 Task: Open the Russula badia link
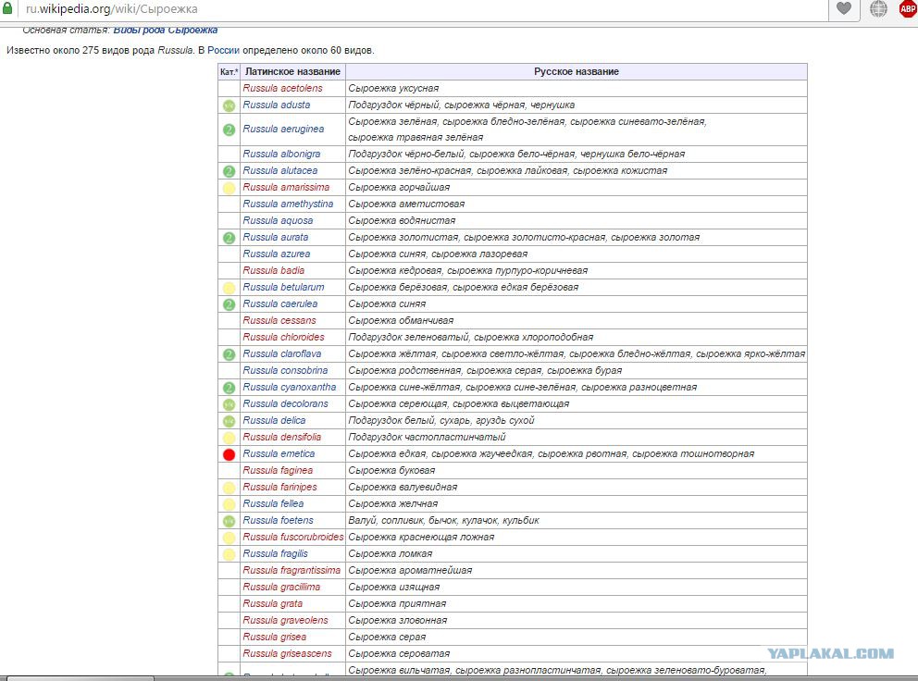273,270
